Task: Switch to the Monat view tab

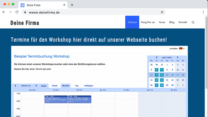Action: click(55, 86)
